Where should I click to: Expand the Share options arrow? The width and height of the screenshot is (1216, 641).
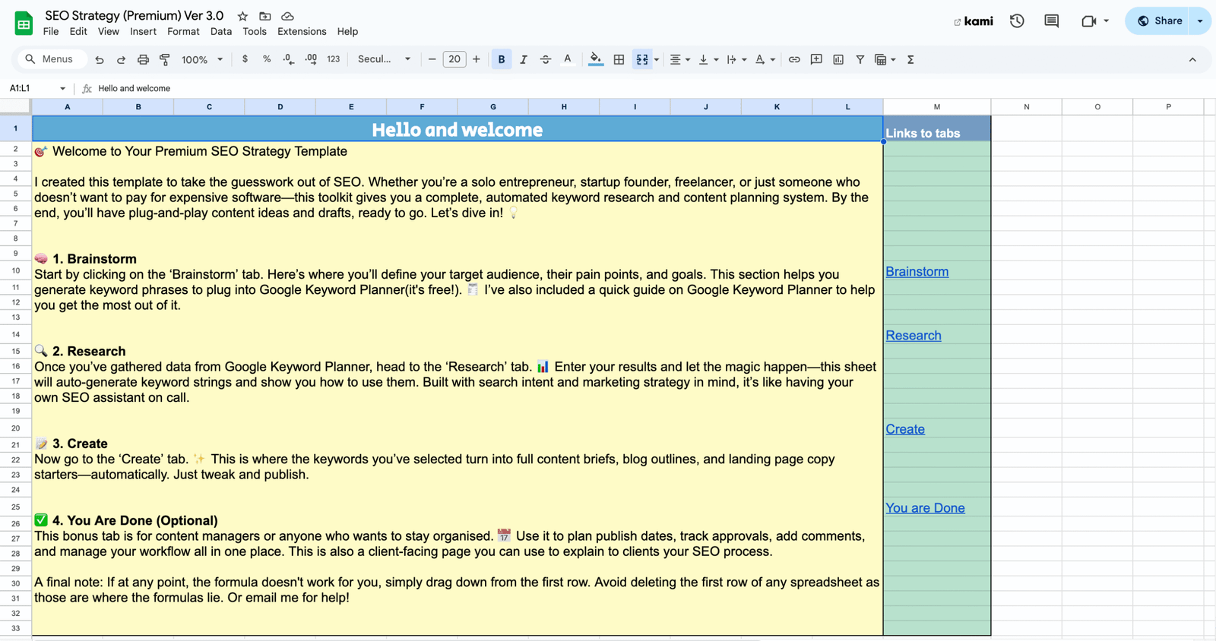[1201, 21]
